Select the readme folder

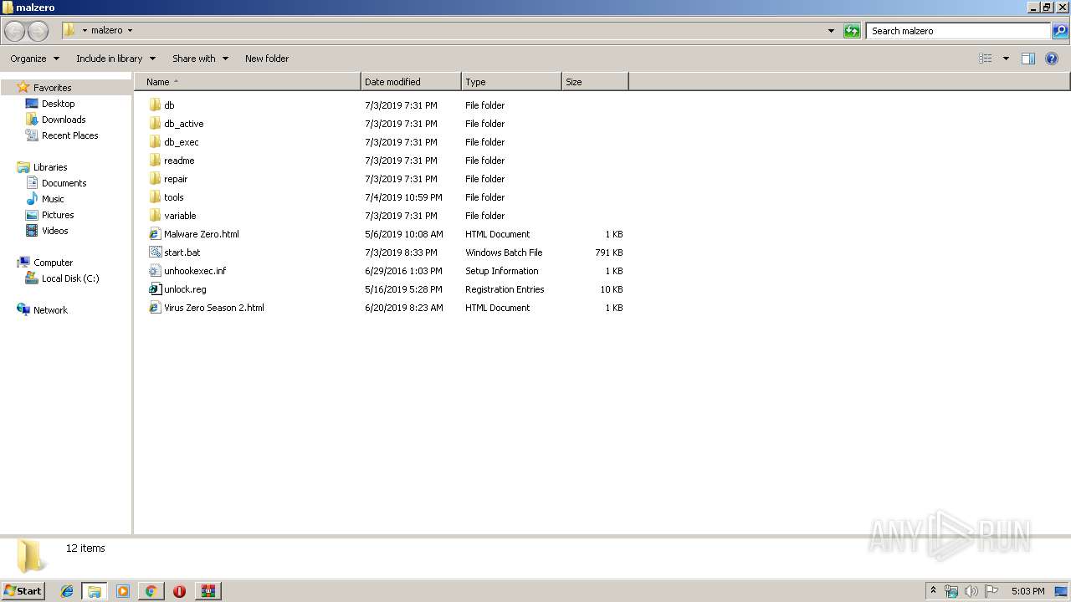[179, 161]
